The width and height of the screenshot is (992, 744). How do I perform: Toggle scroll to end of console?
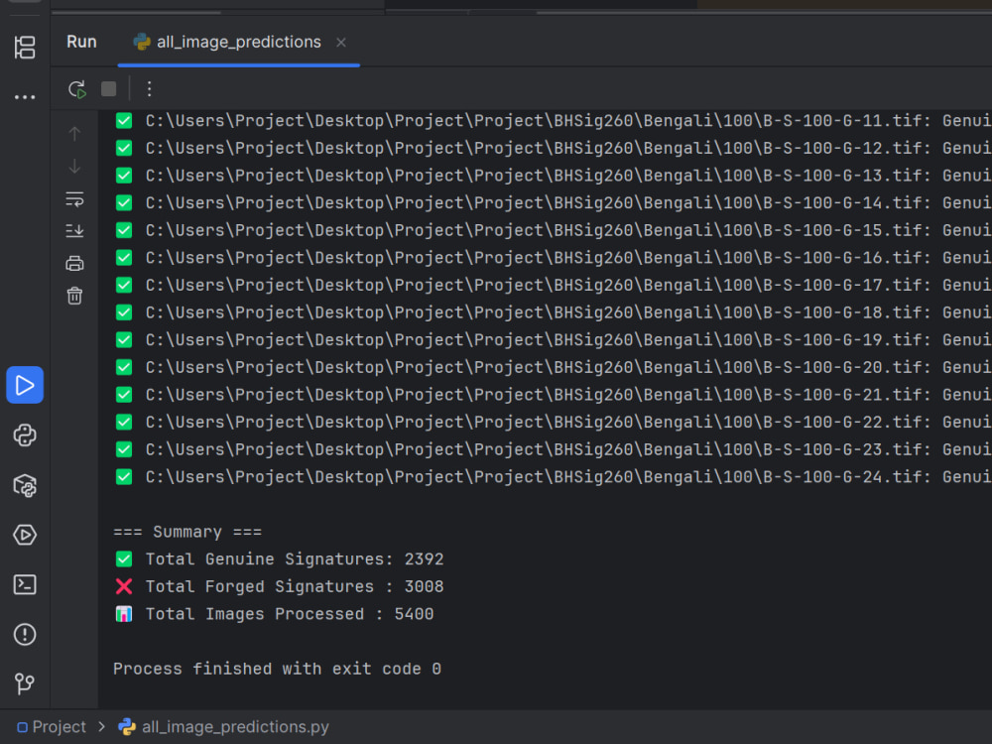[x=74, y=231]
